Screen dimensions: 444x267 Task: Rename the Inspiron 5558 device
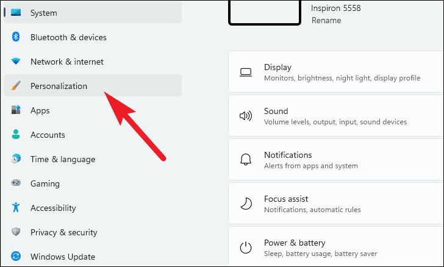pos(326,20)
